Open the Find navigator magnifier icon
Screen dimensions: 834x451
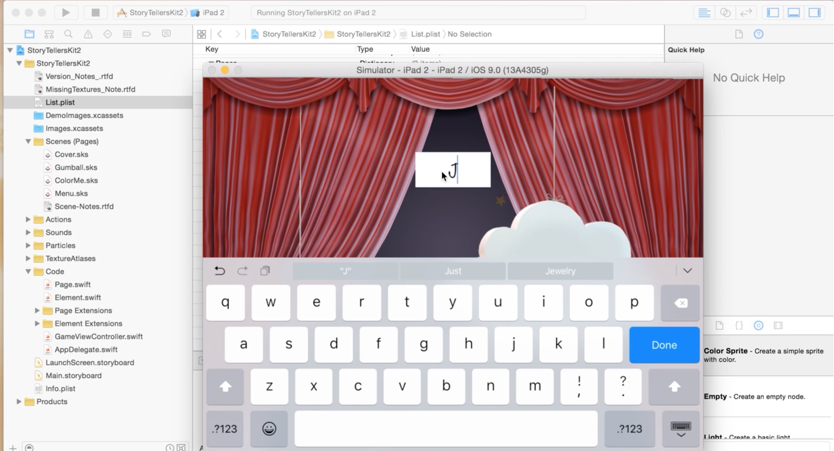point(68,34)
